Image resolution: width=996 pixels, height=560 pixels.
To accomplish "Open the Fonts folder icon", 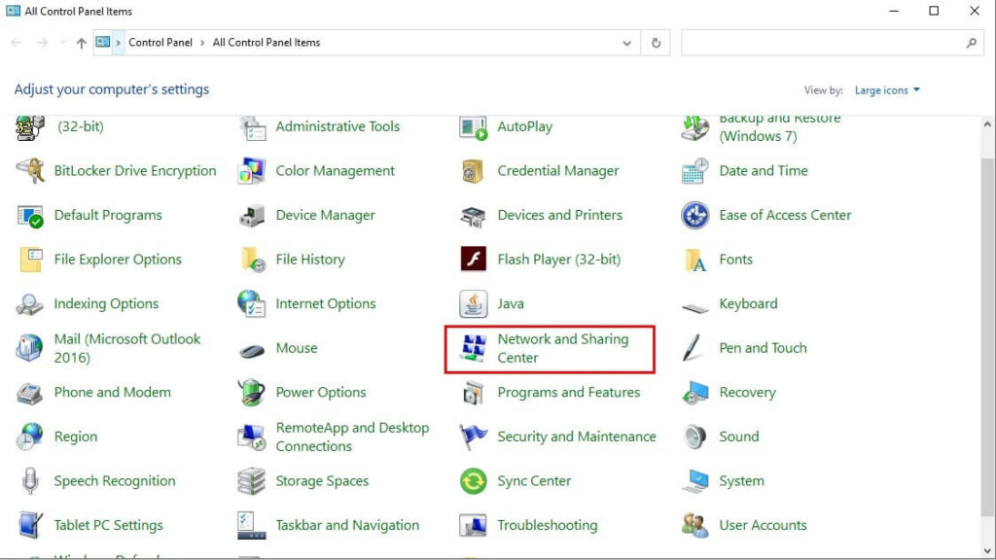I will tap(694, 259).
